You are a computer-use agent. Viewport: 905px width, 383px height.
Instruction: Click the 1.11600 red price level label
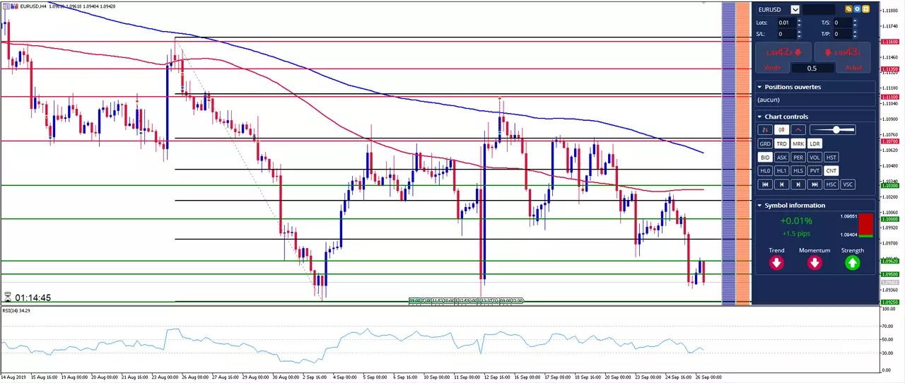pyautogui.click(x=889, y=42)
